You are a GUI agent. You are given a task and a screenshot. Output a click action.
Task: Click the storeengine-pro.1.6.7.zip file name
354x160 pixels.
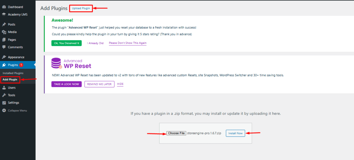click(x=204, y=133)
